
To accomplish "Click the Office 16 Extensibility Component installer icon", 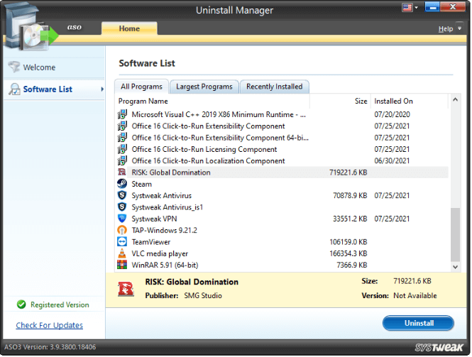I will point(122,126).
